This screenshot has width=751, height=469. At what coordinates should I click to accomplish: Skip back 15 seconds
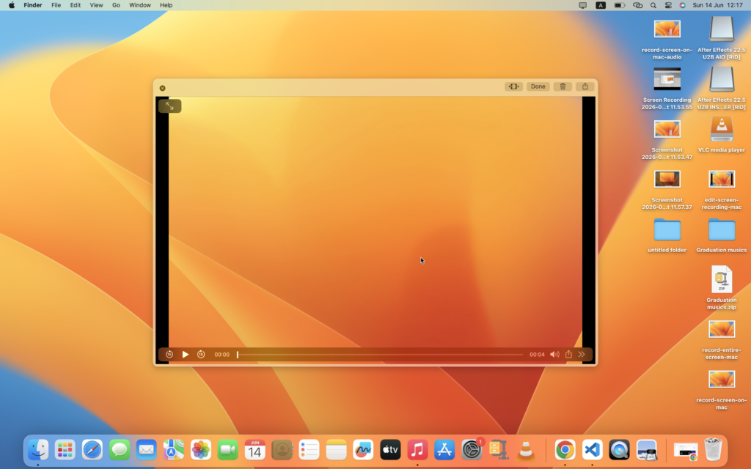tap(169, 355)
